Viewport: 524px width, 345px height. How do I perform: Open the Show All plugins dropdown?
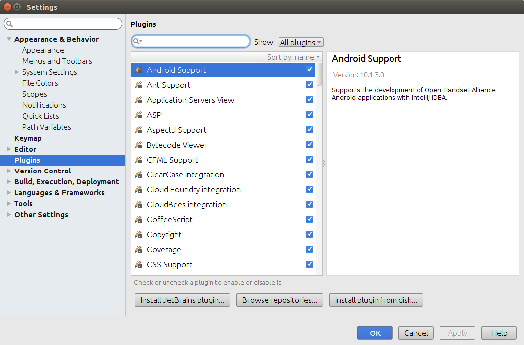[x=300, y=42]
